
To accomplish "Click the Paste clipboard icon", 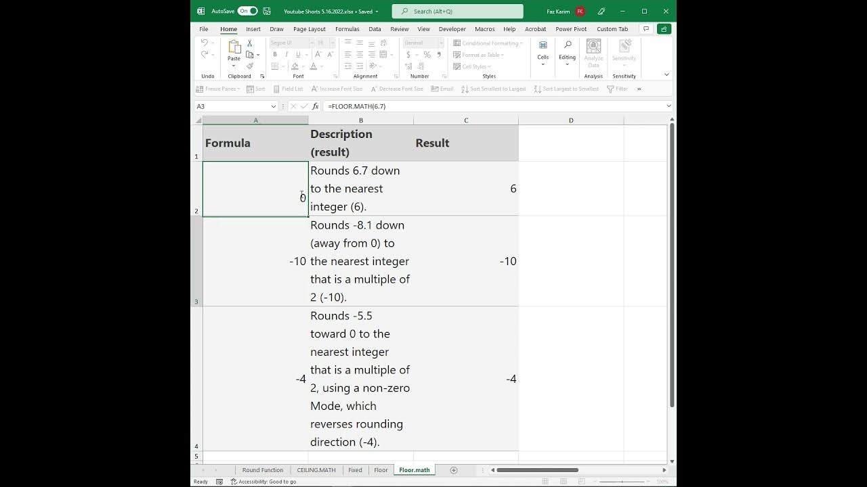I will tap(234, 47).
